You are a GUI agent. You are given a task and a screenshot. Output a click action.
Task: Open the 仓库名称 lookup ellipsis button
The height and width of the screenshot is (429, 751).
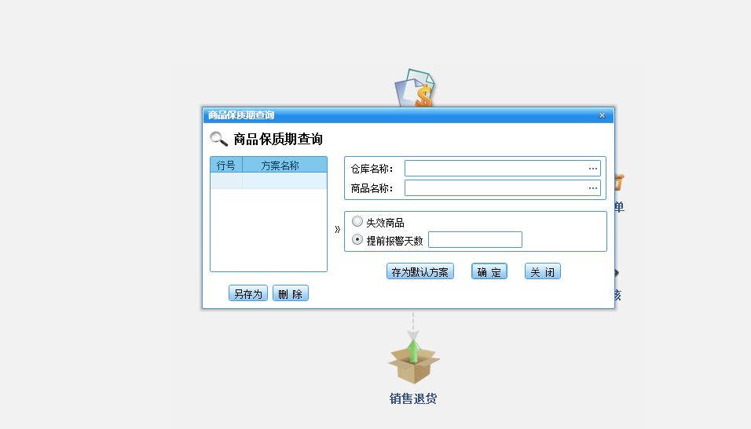click(x=593, y=169)
